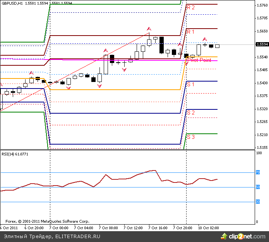This screenshot has width=269, height=242.
Task: Click the RSI 30 level marker
Action: click(x=257, y=202)
